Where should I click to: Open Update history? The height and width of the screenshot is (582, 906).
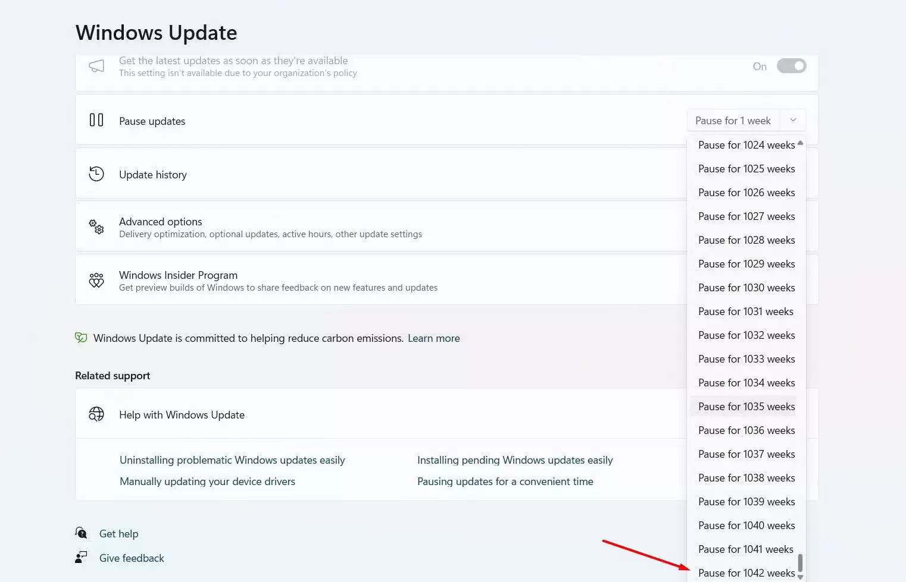click(381, 174)
